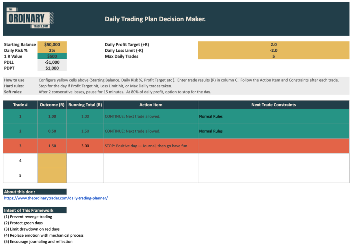Select the Starting Balance $50,000 cell
Viewport: 353px width, 247px height.
52,45
